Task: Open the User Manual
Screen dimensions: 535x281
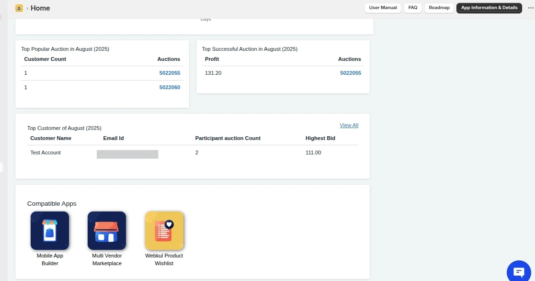Action: tap(383, 8)
